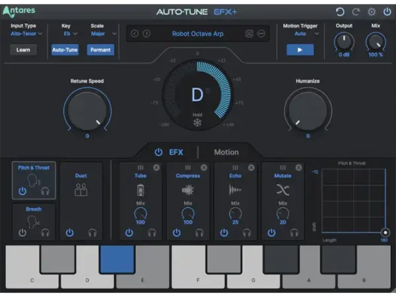Toggle Pitch & Throat power
396x297 pixels.
(22, 191)
